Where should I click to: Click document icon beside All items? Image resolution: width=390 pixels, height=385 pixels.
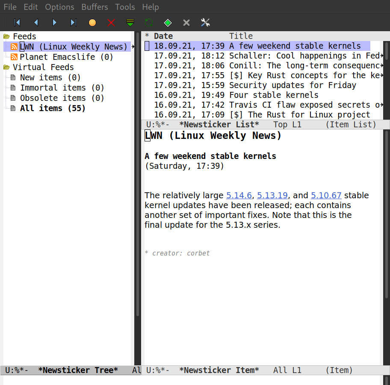click(x=13, y=108)
